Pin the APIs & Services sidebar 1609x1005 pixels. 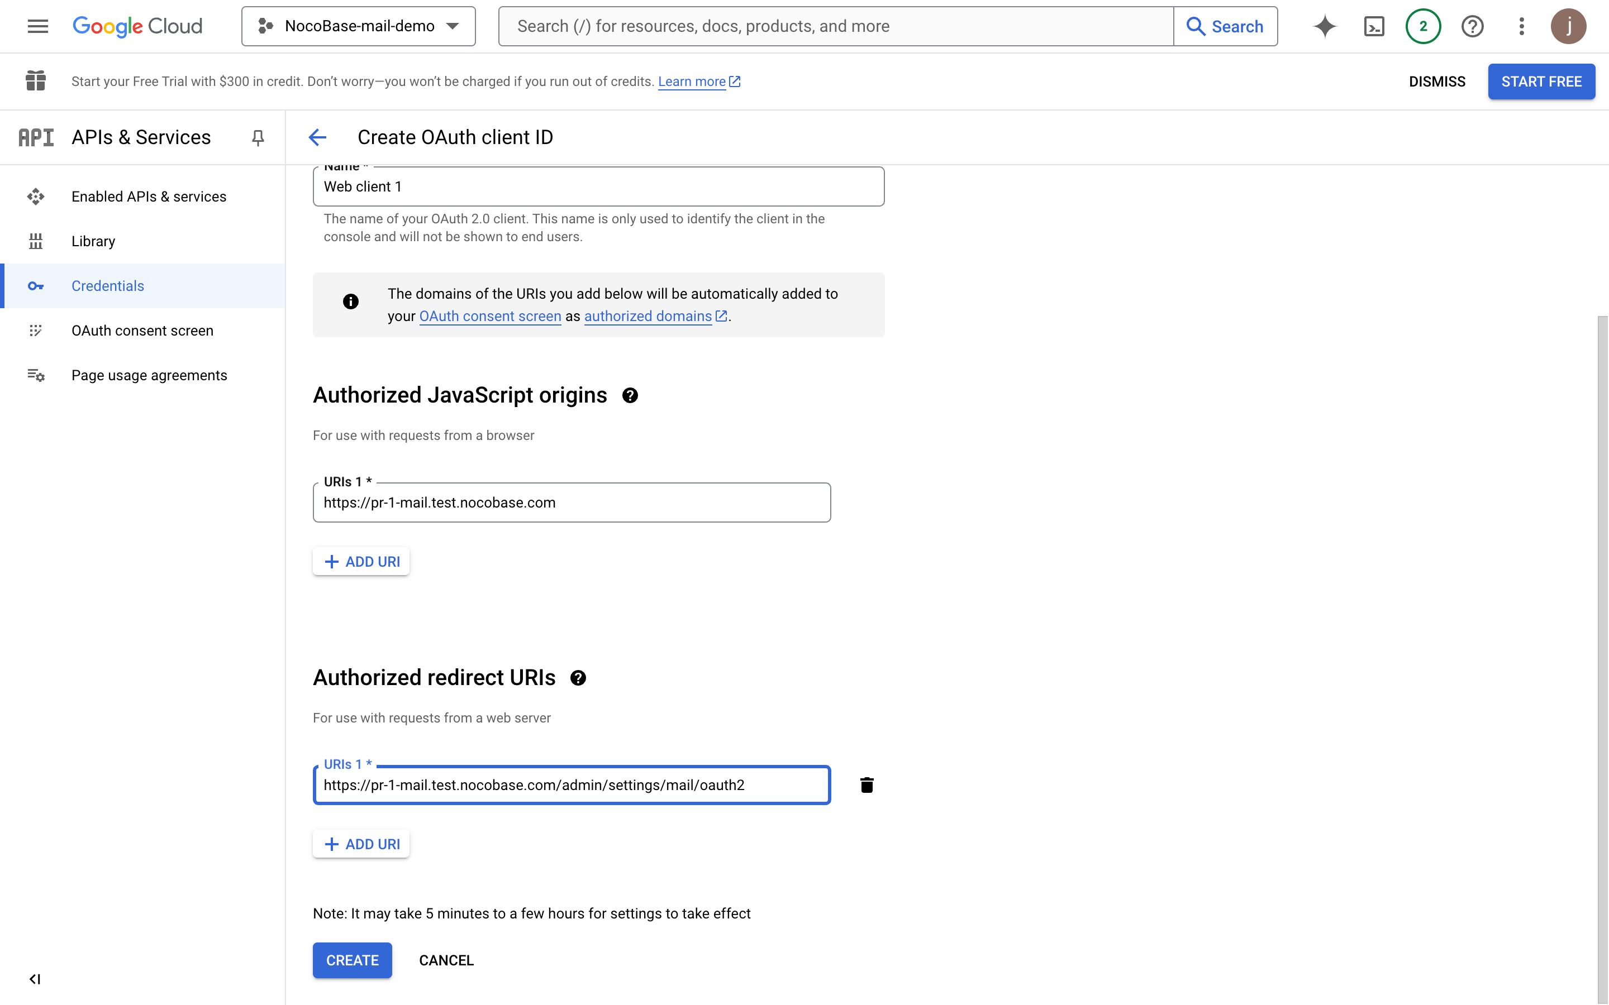tap(258, 137)
